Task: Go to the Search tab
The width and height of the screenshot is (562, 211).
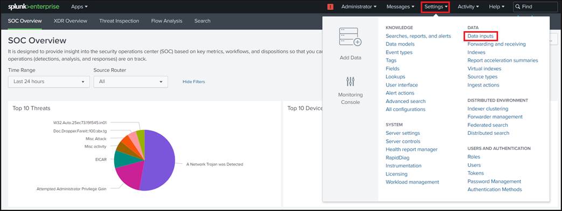Action: pyautogui.click(x=202, y=21)
